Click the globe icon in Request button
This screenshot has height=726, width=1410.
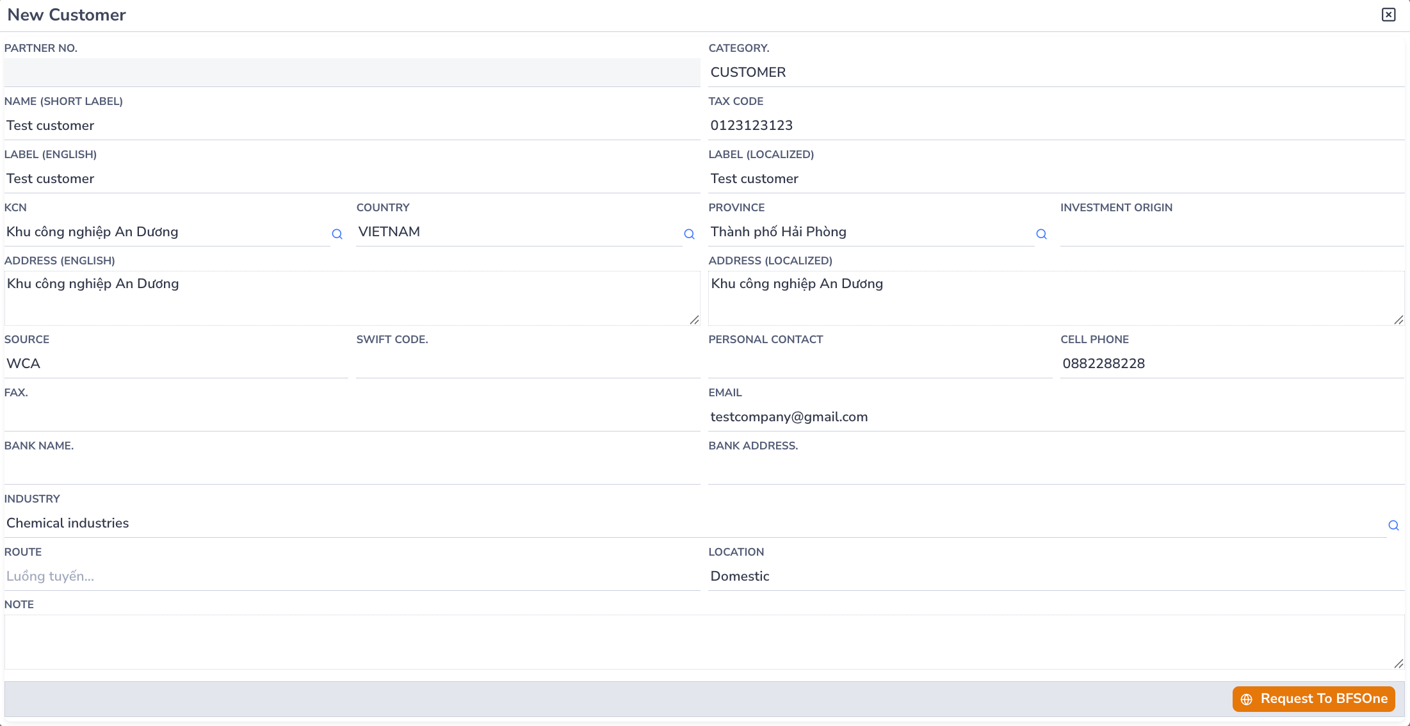(x=1246, y=699)
